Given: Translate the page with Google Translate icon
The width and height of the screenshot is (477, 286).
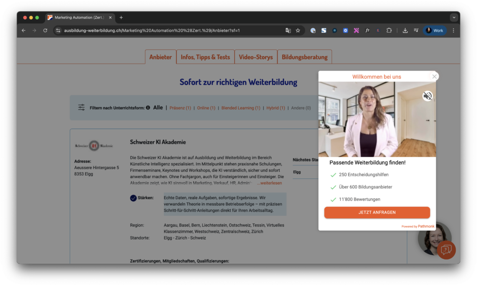Looking at the screenshot, I should [288, 30].
